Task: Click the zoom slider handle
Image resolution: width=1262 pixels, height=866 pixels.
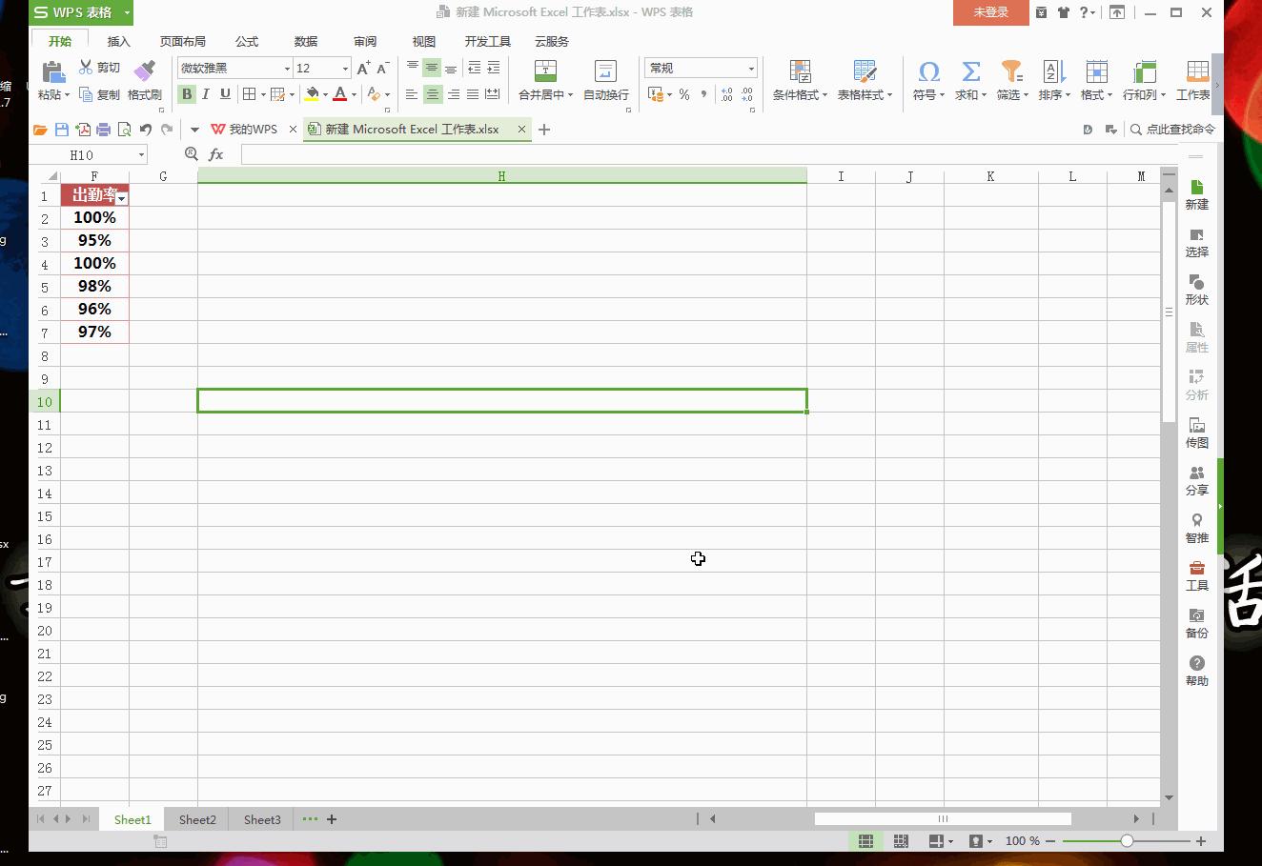Action: [x=1127, y=841]
